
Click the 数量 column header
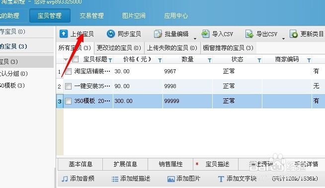187,59
